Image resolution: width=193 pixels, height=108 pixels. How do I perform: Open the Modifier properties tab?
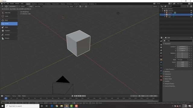[x=161, y=62]
